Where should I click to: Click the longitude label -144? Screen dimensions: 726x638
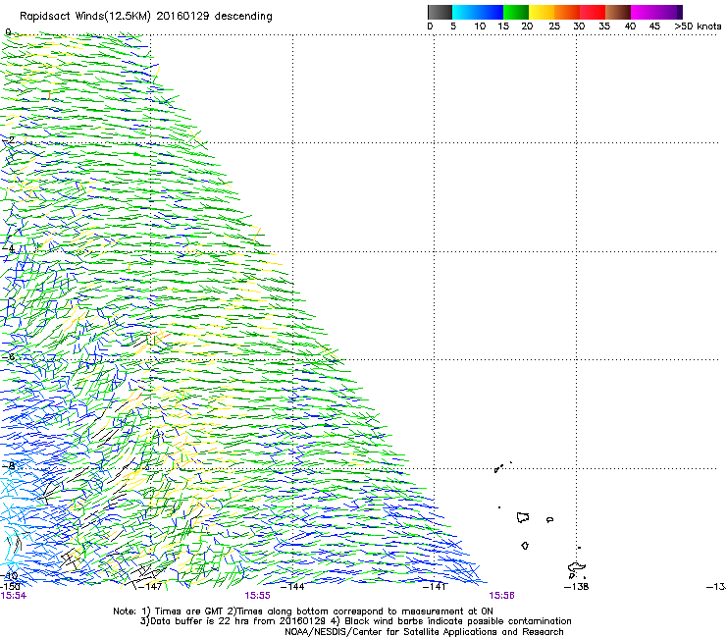292,587
